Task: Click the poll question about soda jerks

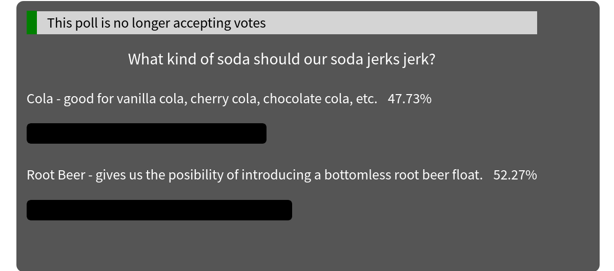Action: coord(281,59)
